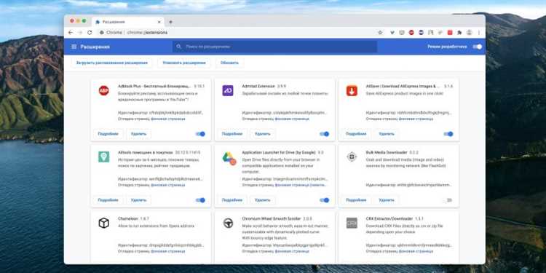Screen dimensions: 546x273
Task: Disable the developer mode switch
Action: [478, 47]
